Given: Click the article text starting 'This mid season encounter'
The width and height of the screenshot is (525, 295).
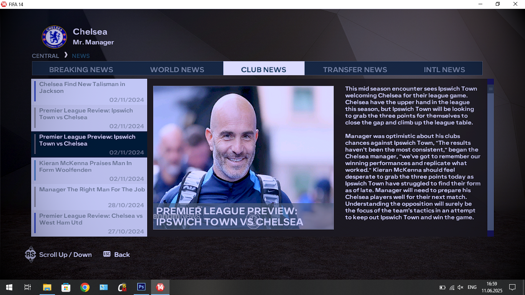Looking at the screenshot, I should [411, 106].
